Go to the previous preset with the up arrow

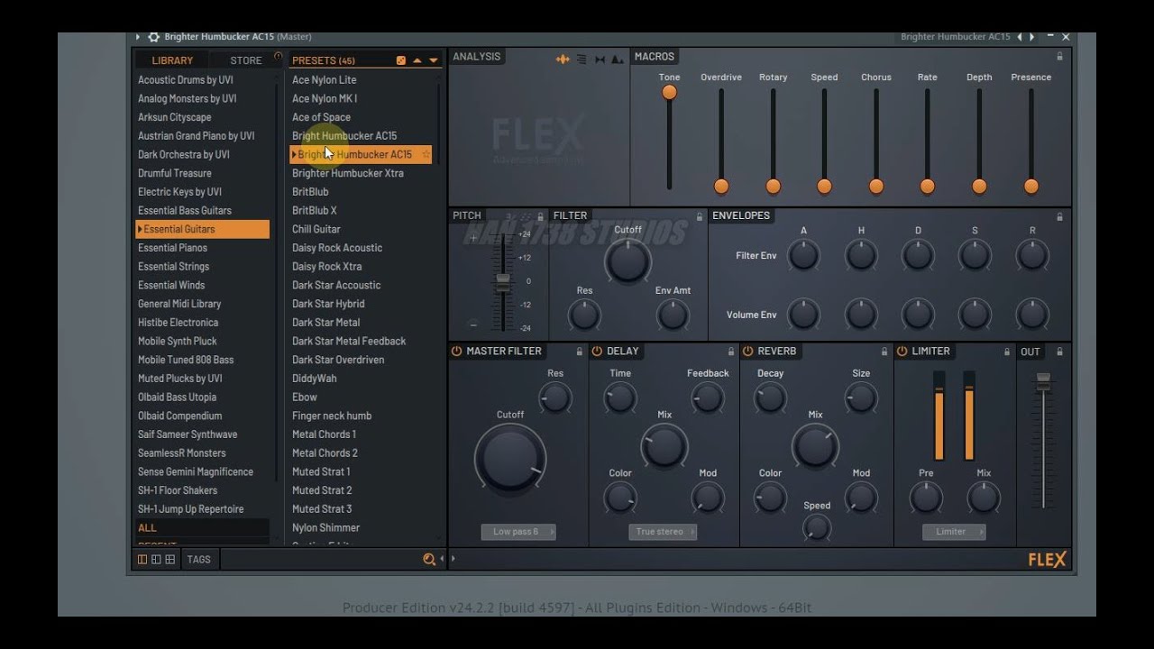(417, 60)
